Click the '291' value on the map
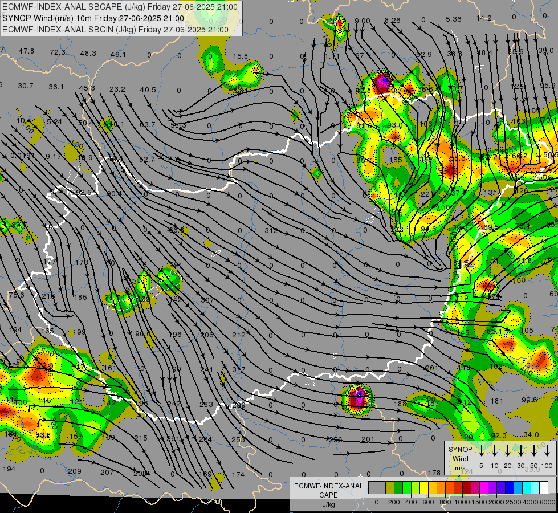 click(176, 264)
